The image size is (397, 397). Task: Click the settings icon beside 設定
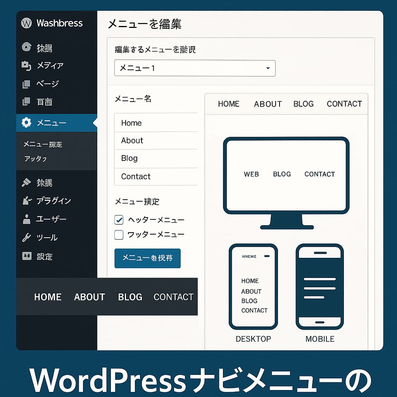27,256
